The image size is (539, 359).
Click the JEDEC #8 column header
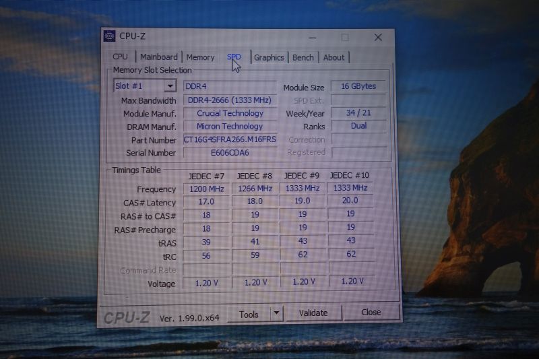click(255, 176)
